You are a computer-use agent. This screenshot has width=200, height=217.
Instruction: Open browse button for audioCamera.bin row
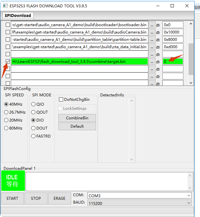click(x=152, y=32)
